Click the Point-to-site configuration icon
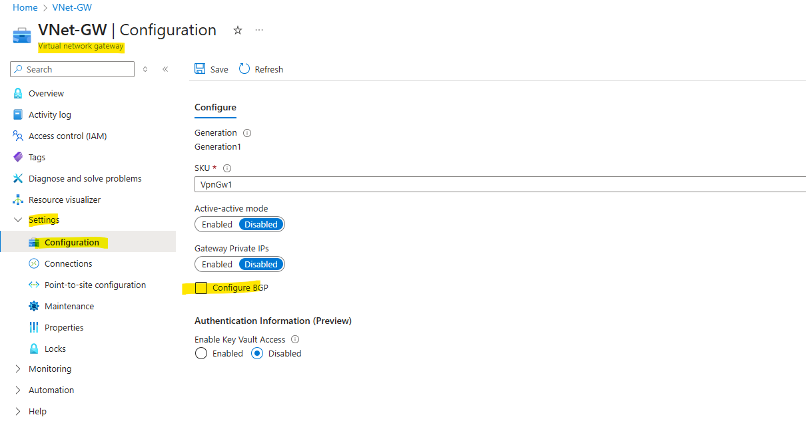Screen dimensions: 806x431 coord(34,285)
